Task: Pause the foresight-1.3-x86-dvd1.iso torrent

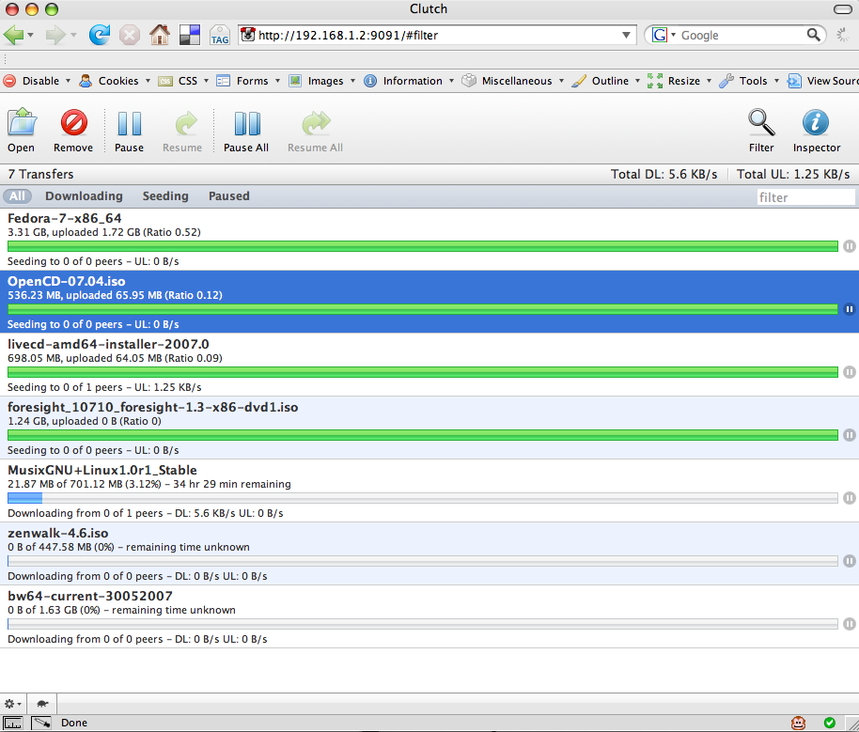Action: point(850,435)
